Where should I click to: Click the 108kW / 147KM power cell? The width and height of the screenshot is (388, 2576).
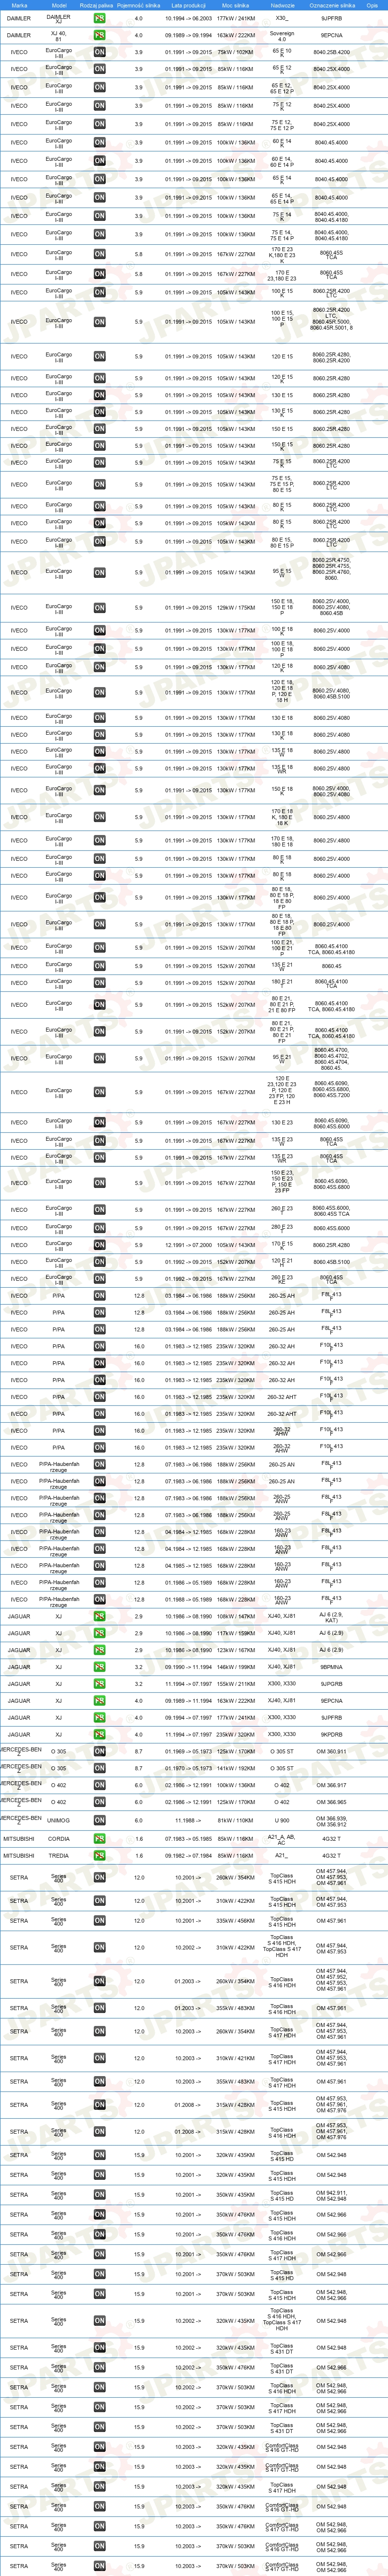tap(235, 1616)
